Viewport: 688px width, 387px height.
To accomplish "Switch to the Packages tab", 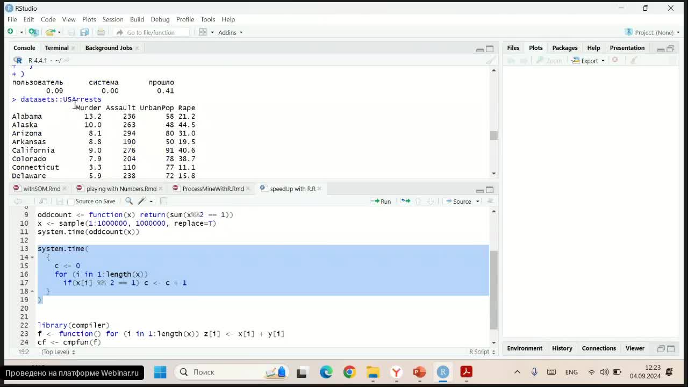I will coord(565,48).
